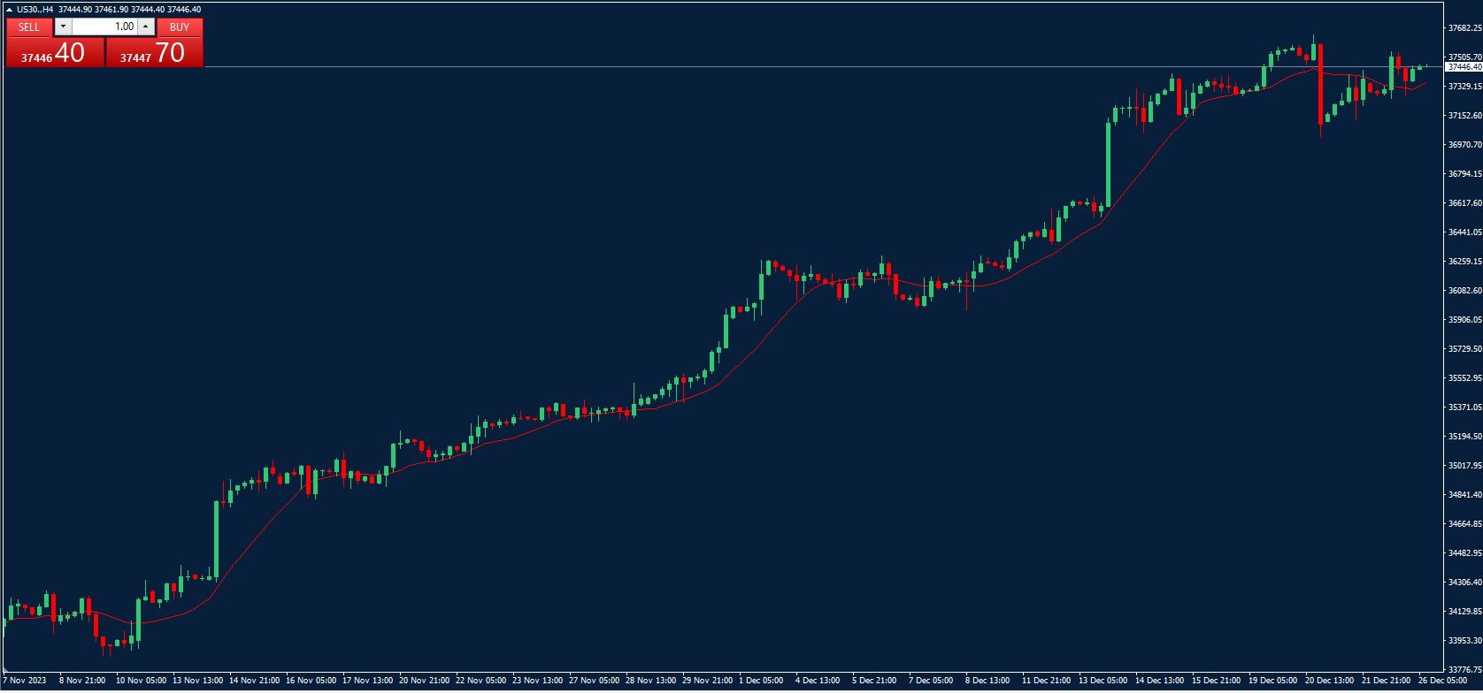Increase lot volume with the up arrow

146,27
